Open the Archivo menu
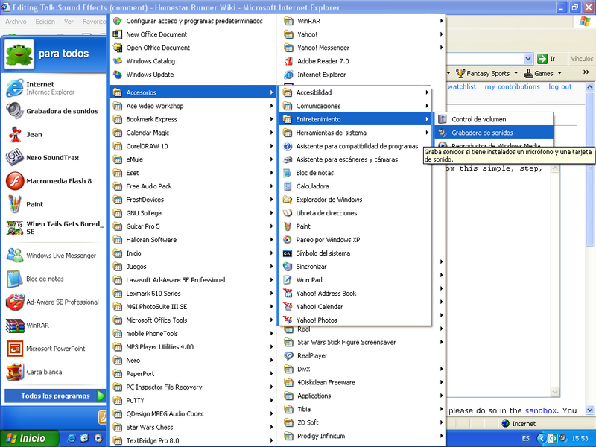Viewport: 596px width, 447px height. [x=16, y=22]
